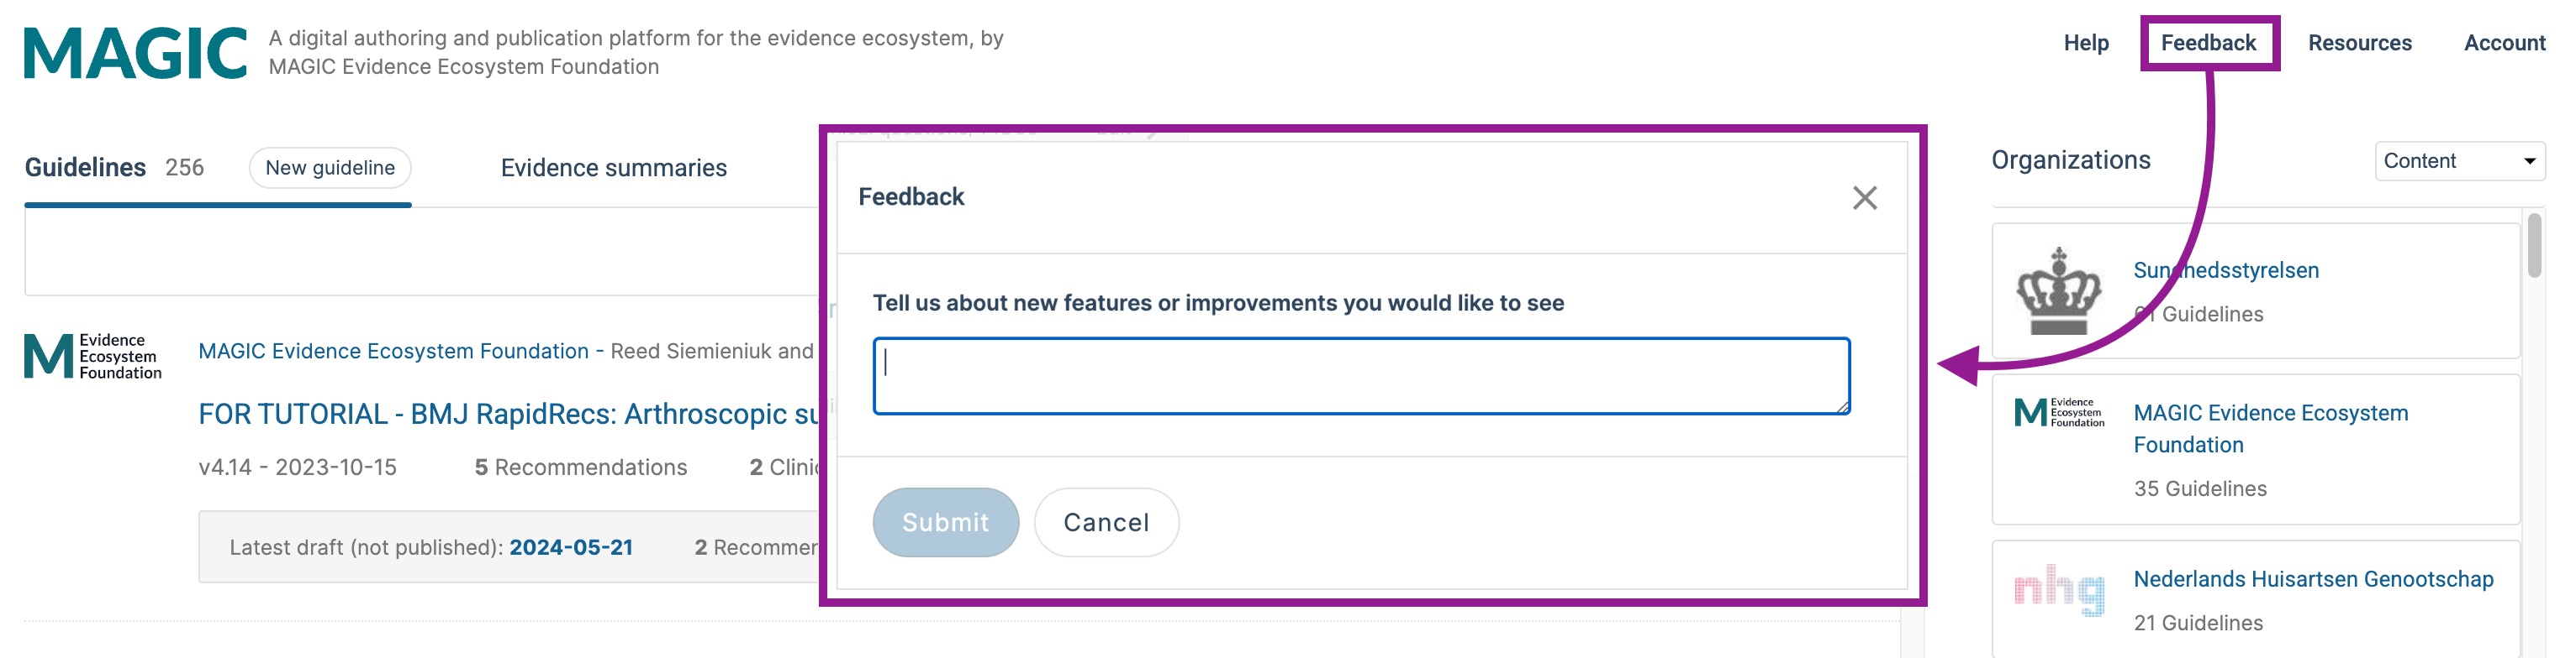
Task: Click the MAGIC logo
Action: (135, 53)
